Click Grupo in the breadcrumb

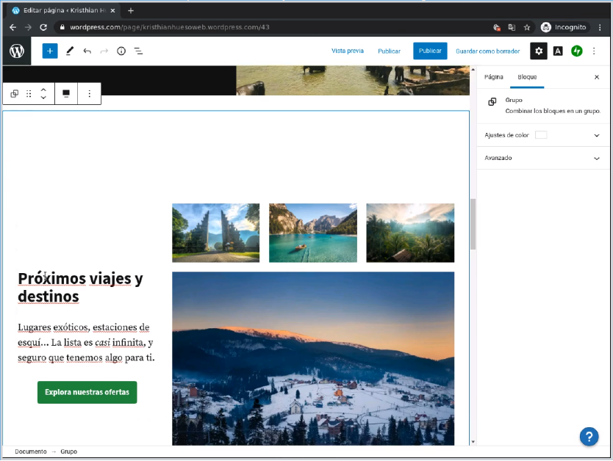pyautogui.click(x=69, y=451)
